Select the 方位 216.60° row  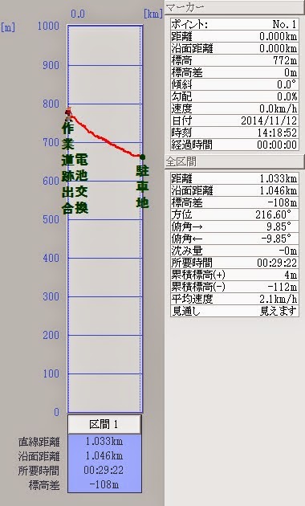tap(234, 214)
